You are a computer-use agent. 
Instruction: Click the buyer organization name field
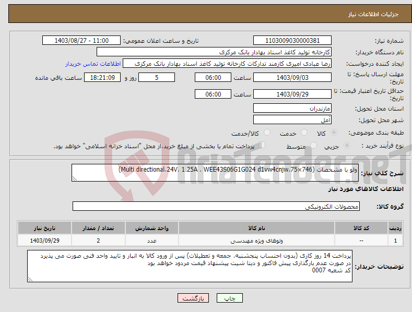214,52
